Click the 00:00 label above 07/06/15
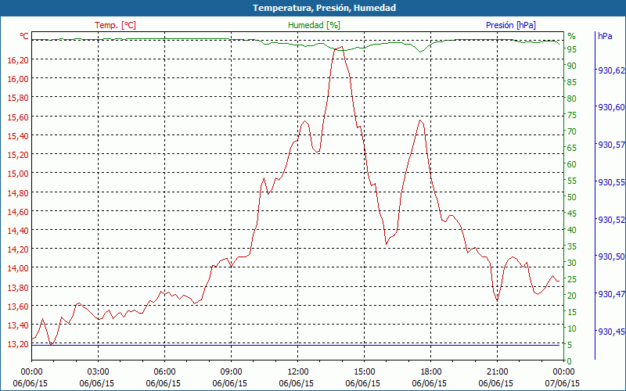The image size is (626, 391). tap(563, 372)
